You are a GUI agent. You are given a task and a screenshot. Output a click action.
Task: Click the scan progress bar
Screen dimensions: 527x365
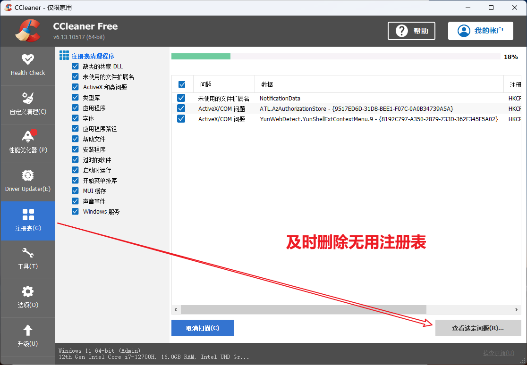[336, 57]
